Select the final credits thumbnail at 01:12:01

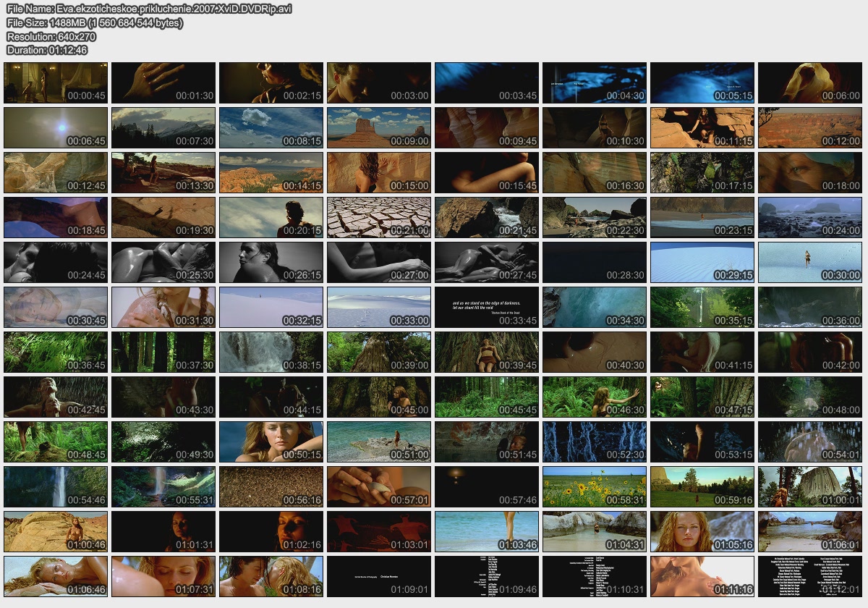pos(809,576)
